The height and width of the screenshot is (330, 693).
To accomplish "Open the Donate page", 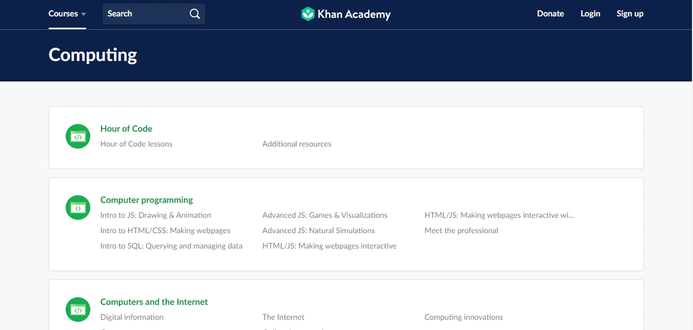I will pyautogui.click(x=550, y=14).
